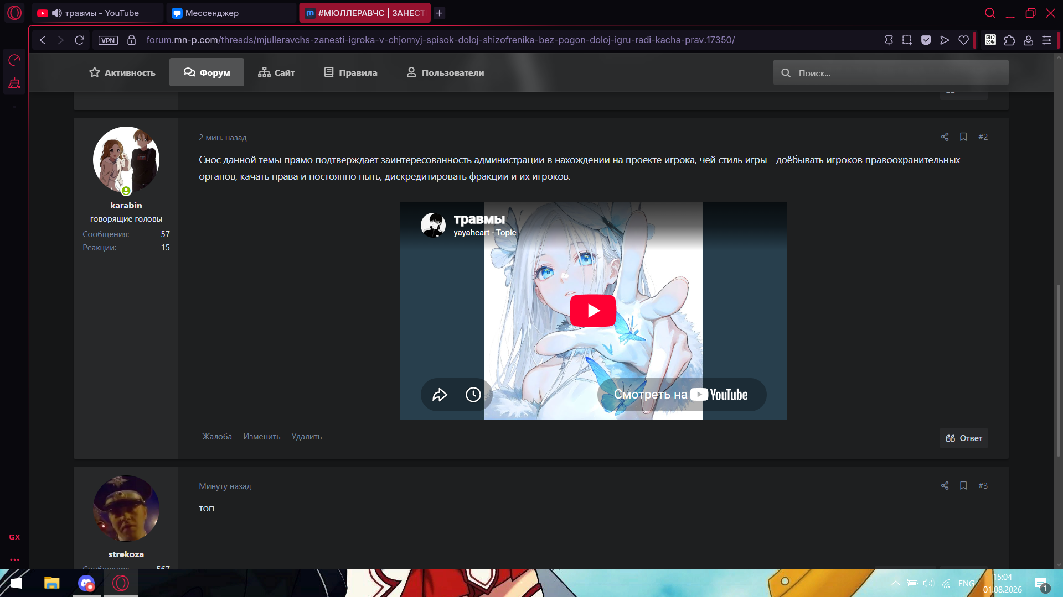Click the share arrow on the video embed
This screenshot has width=1063, height=597.
click(x=440, y=395)
